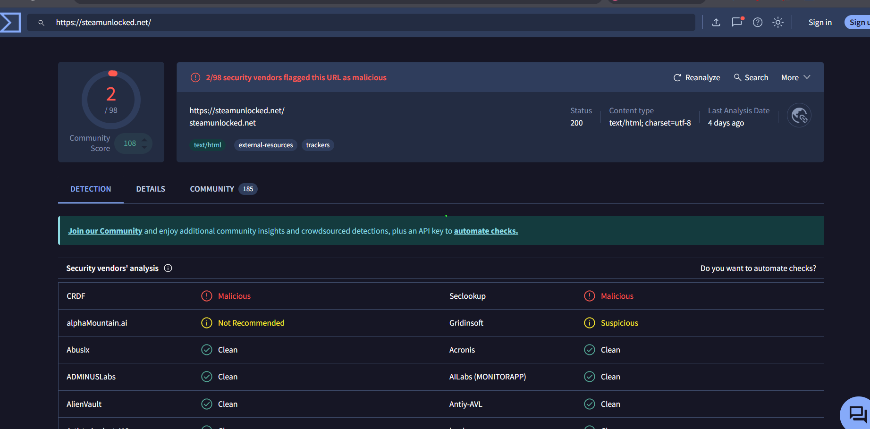Click the clean checkmark icon for AILabs (MONITORAPP)
870x429 pixels.
pos(590,377)
